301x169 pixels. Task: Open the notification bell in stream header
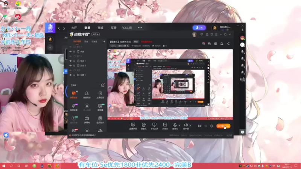tap(222, 44)
